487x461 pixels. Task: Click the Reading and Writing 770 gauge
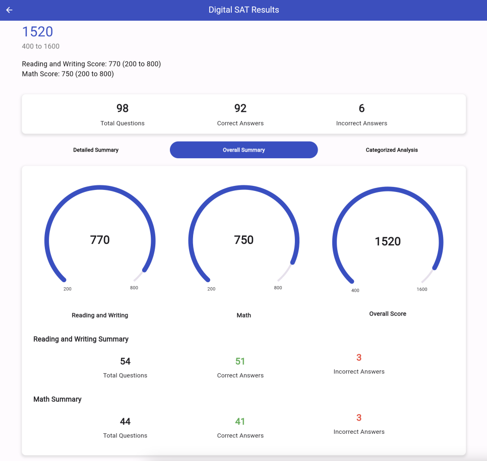click(100, 240)
